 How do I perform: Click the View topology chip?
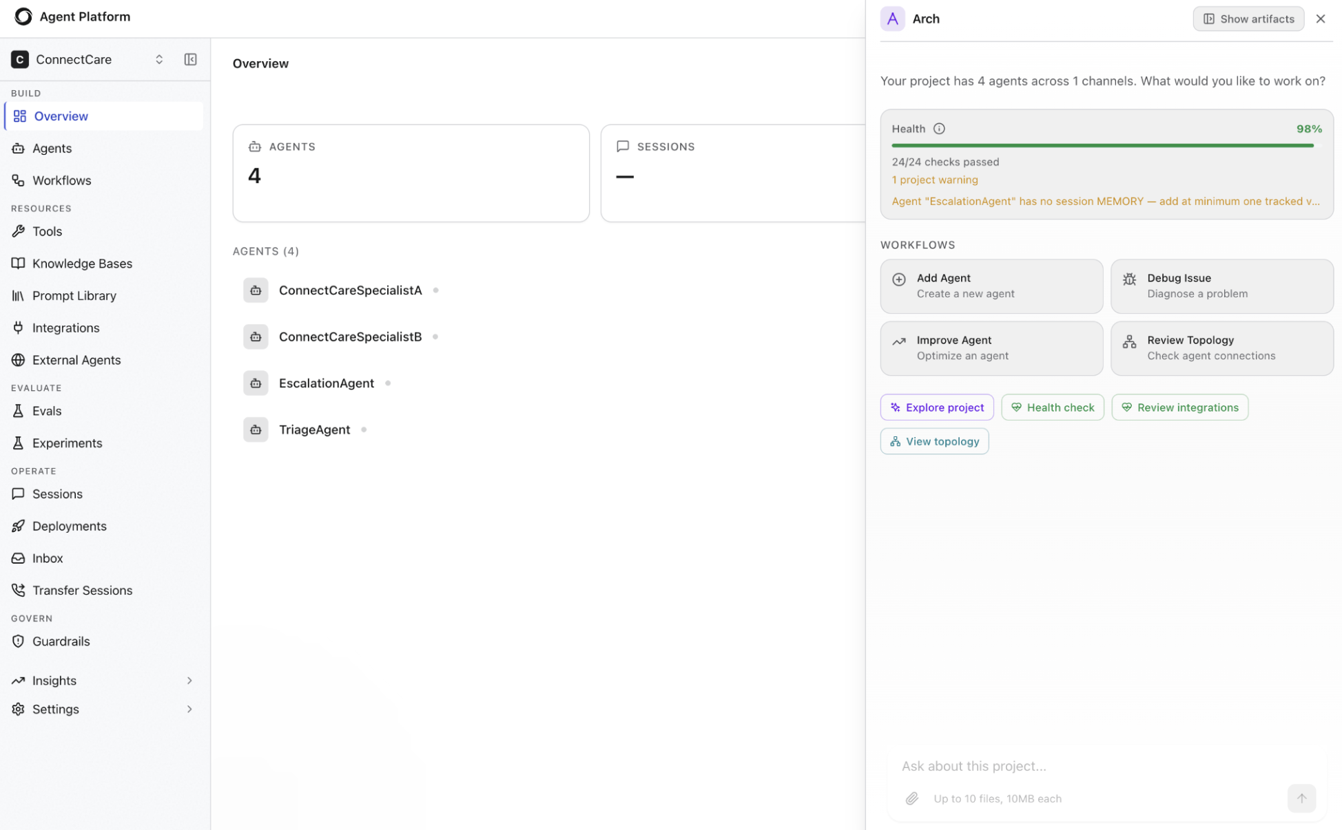pyautogui.click(x=934, y=441)
